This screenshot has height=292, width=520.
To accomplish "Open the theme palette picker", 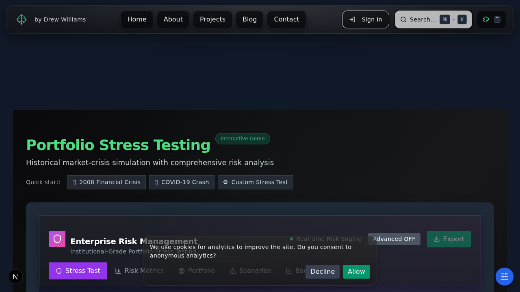I will [x=486, y=19].
